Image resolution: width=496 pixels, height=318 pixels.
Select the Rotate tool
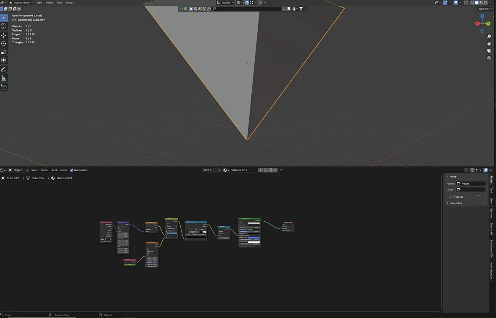click(x=4, y=43)
